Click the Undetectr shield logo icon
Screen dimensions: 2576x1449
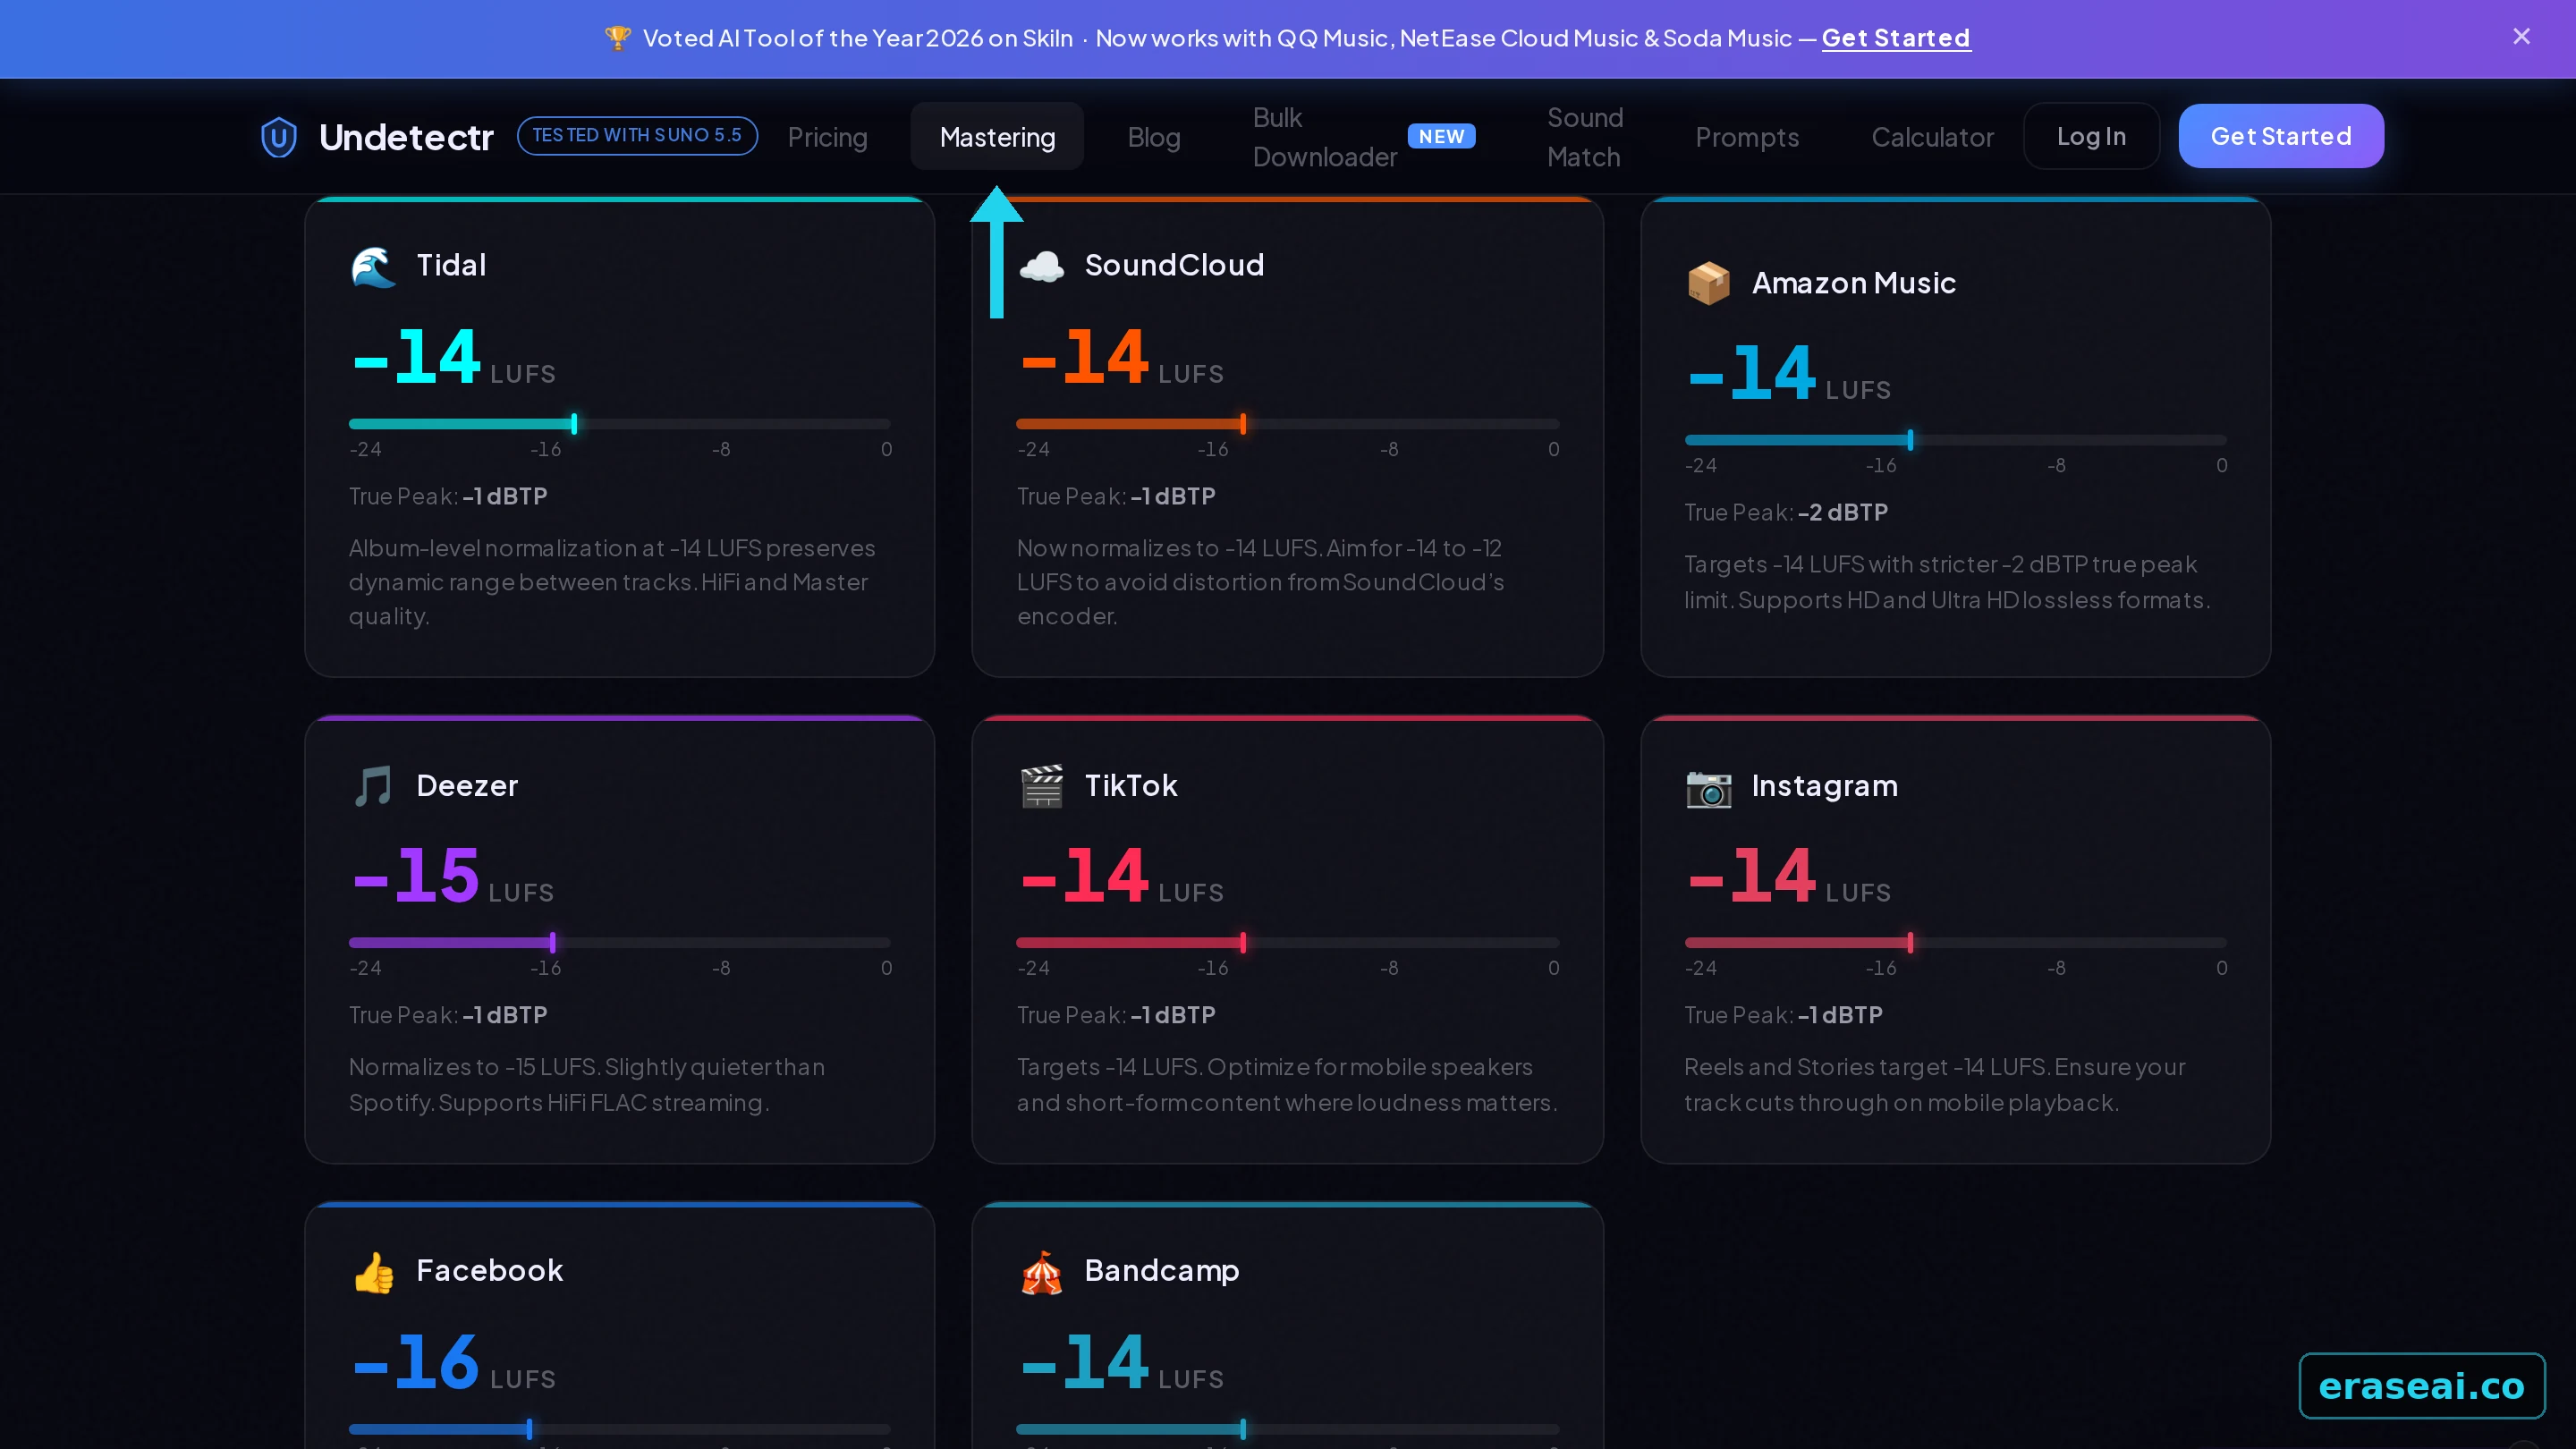278,137
